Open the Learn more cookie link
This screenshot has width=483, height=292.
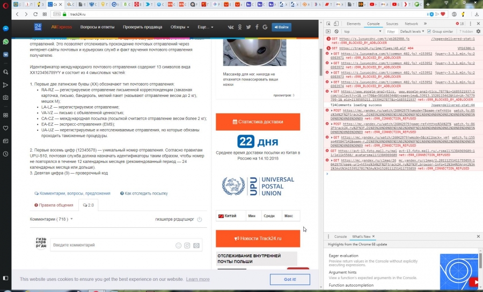197,279
